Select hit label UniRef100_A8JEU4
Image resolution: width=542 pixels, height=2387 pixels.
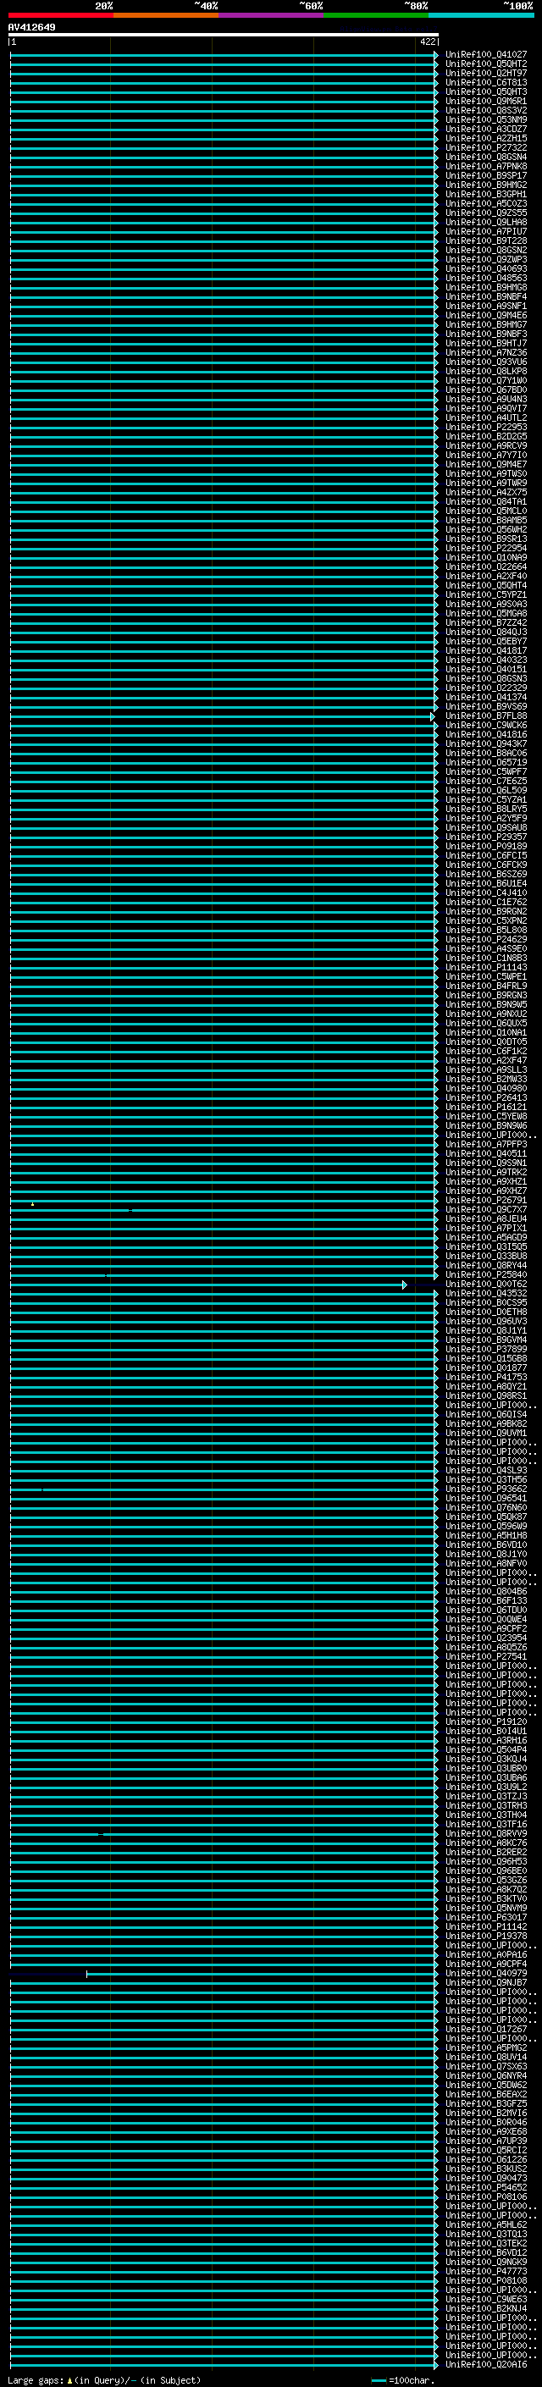pos(486,1219)
